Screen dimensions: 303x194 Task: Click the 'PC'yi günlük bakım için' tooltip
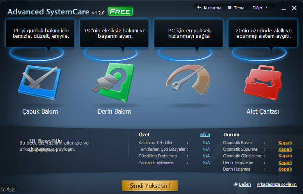[40, 33]
